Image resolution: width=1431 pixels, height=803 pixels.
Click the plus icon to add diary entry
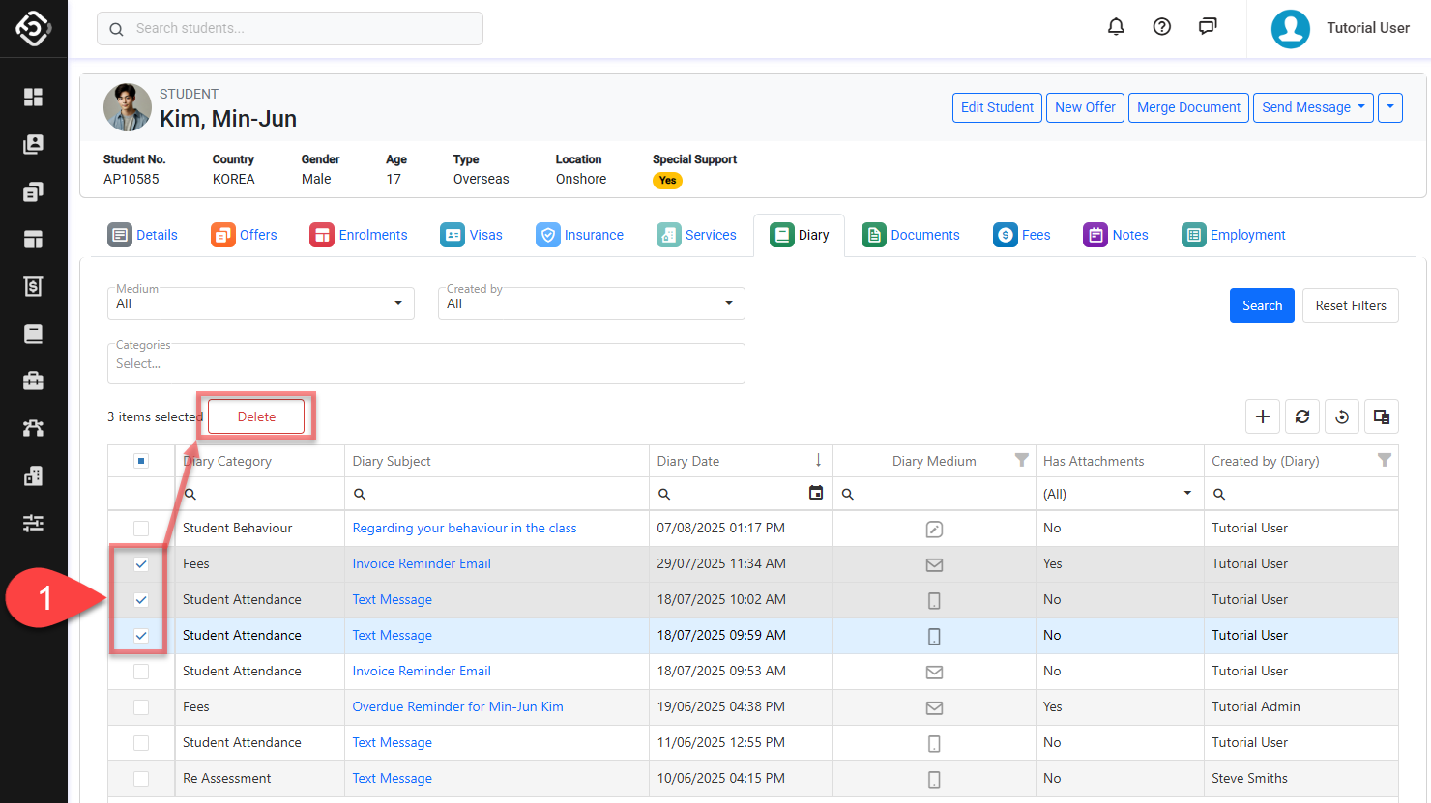pyautogui.click(x=1263, y=416)
